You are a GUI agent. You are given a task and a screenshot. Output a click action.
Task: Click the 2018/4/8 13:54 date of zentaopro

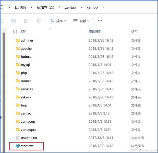click(100, 130)
